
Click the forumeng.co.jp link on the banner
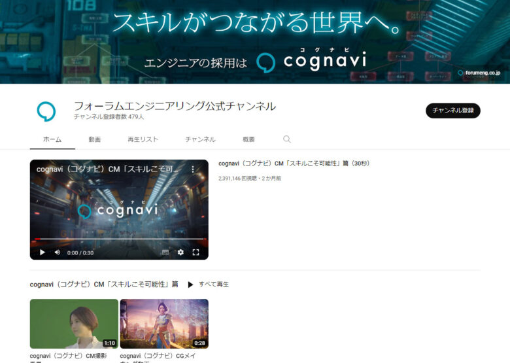pos(479,73)
